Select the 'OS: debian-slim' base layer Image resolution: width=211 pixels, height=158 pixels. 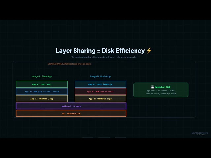(x=71, y=113)
